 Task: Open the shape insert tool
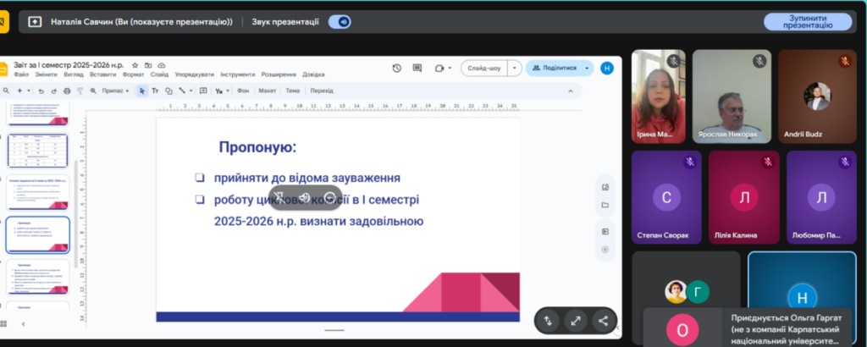168,91
